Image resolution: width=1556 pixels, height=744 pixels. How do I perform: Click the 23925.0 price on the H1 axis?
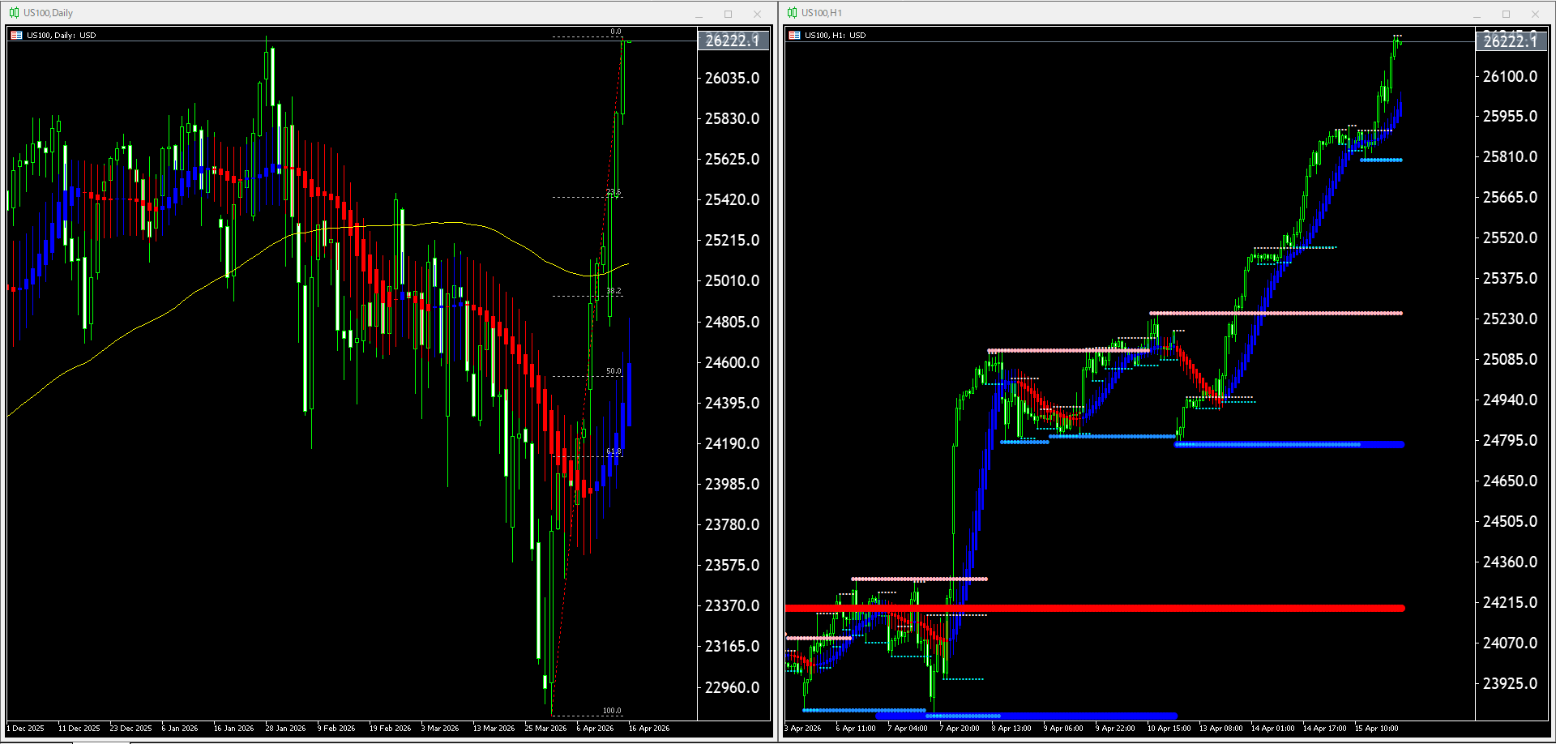pos(1510,683)
